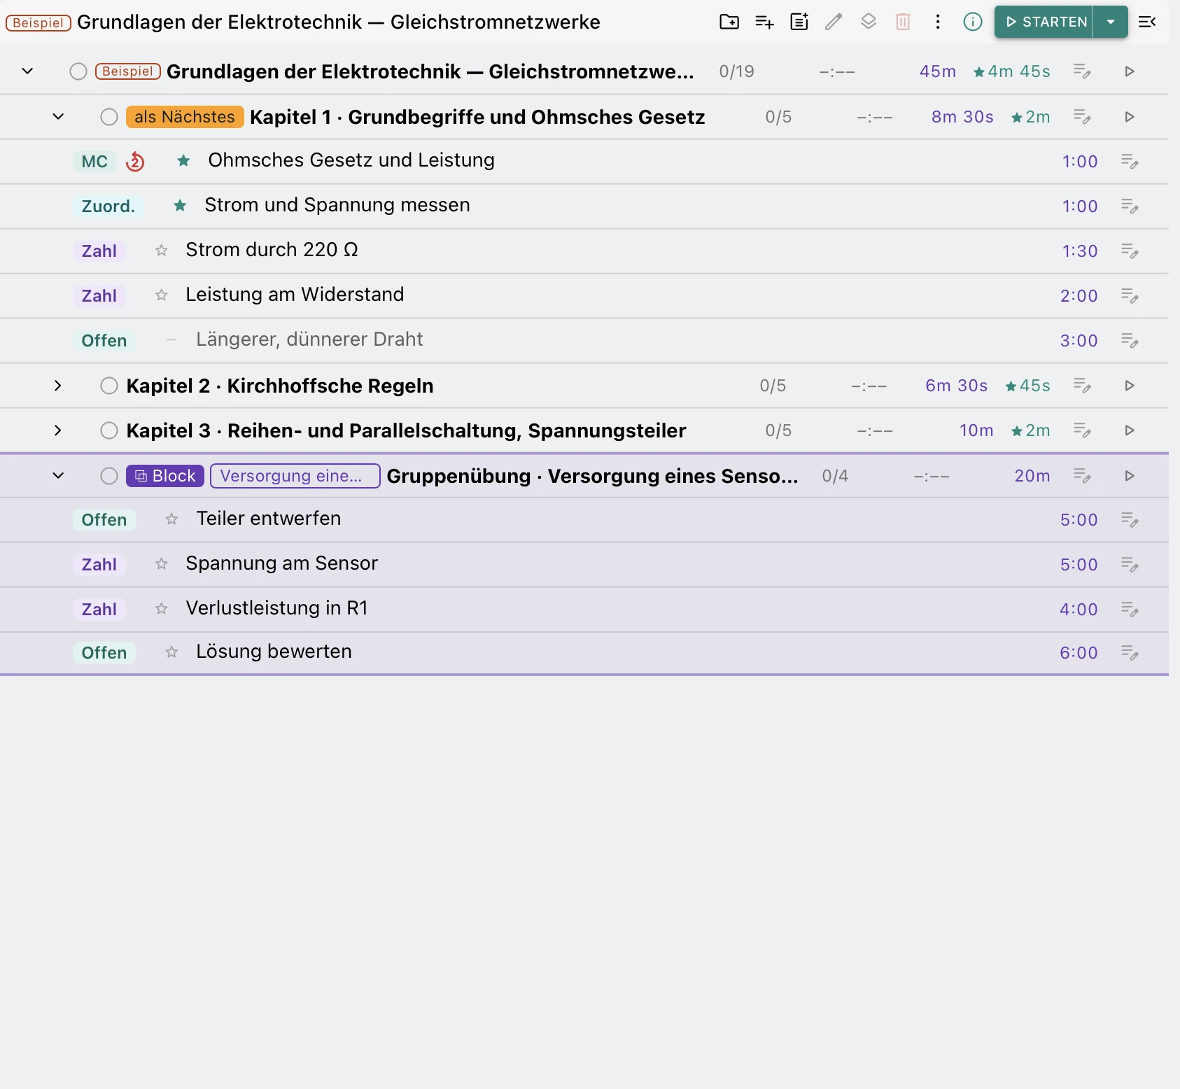The image size is (1180, 1089).
Task: Click the add-to-list icon in toolbar
Action: 764,22
